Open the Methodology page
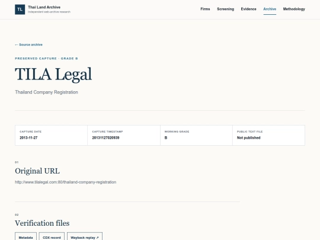320x240 pixels. 294,9
